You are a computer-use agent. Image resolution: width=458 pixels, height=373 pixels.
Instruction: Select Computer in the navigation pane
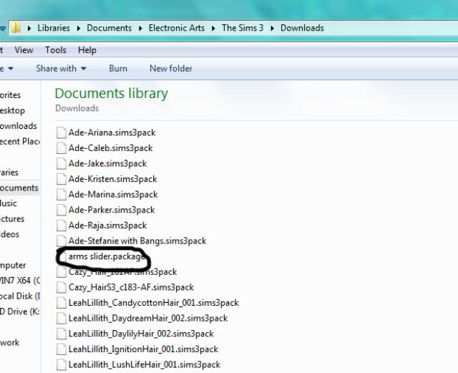(13, 266)
